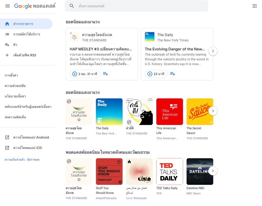Click the external-link icon for iOS app
Viewport: 262px width, 206px height.
pyautogui.click(x=7, y=148)
